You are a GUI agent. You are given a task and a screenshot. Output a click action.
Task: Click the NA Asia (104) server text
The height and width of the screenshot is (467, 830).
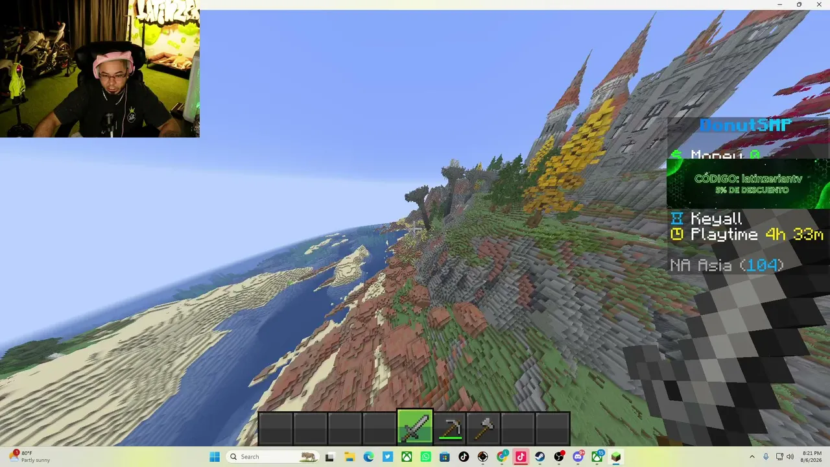pyautogui.click(x=727, y=265)
